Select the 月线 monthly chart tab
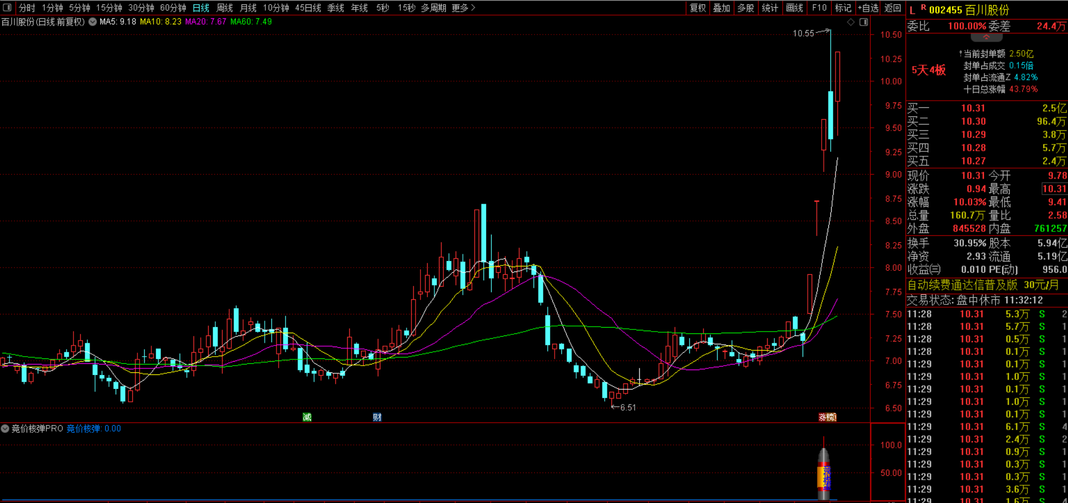The width and height of the screenshot is (1068, 503). point(248,8)
